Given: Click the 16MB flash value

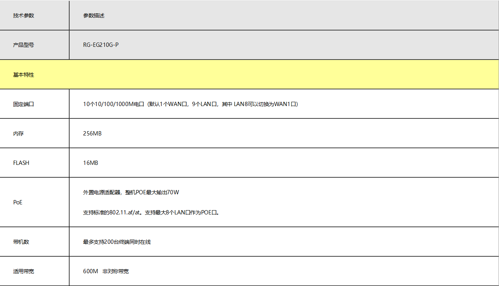Looking at the screenshot, I should pos(90,163).
